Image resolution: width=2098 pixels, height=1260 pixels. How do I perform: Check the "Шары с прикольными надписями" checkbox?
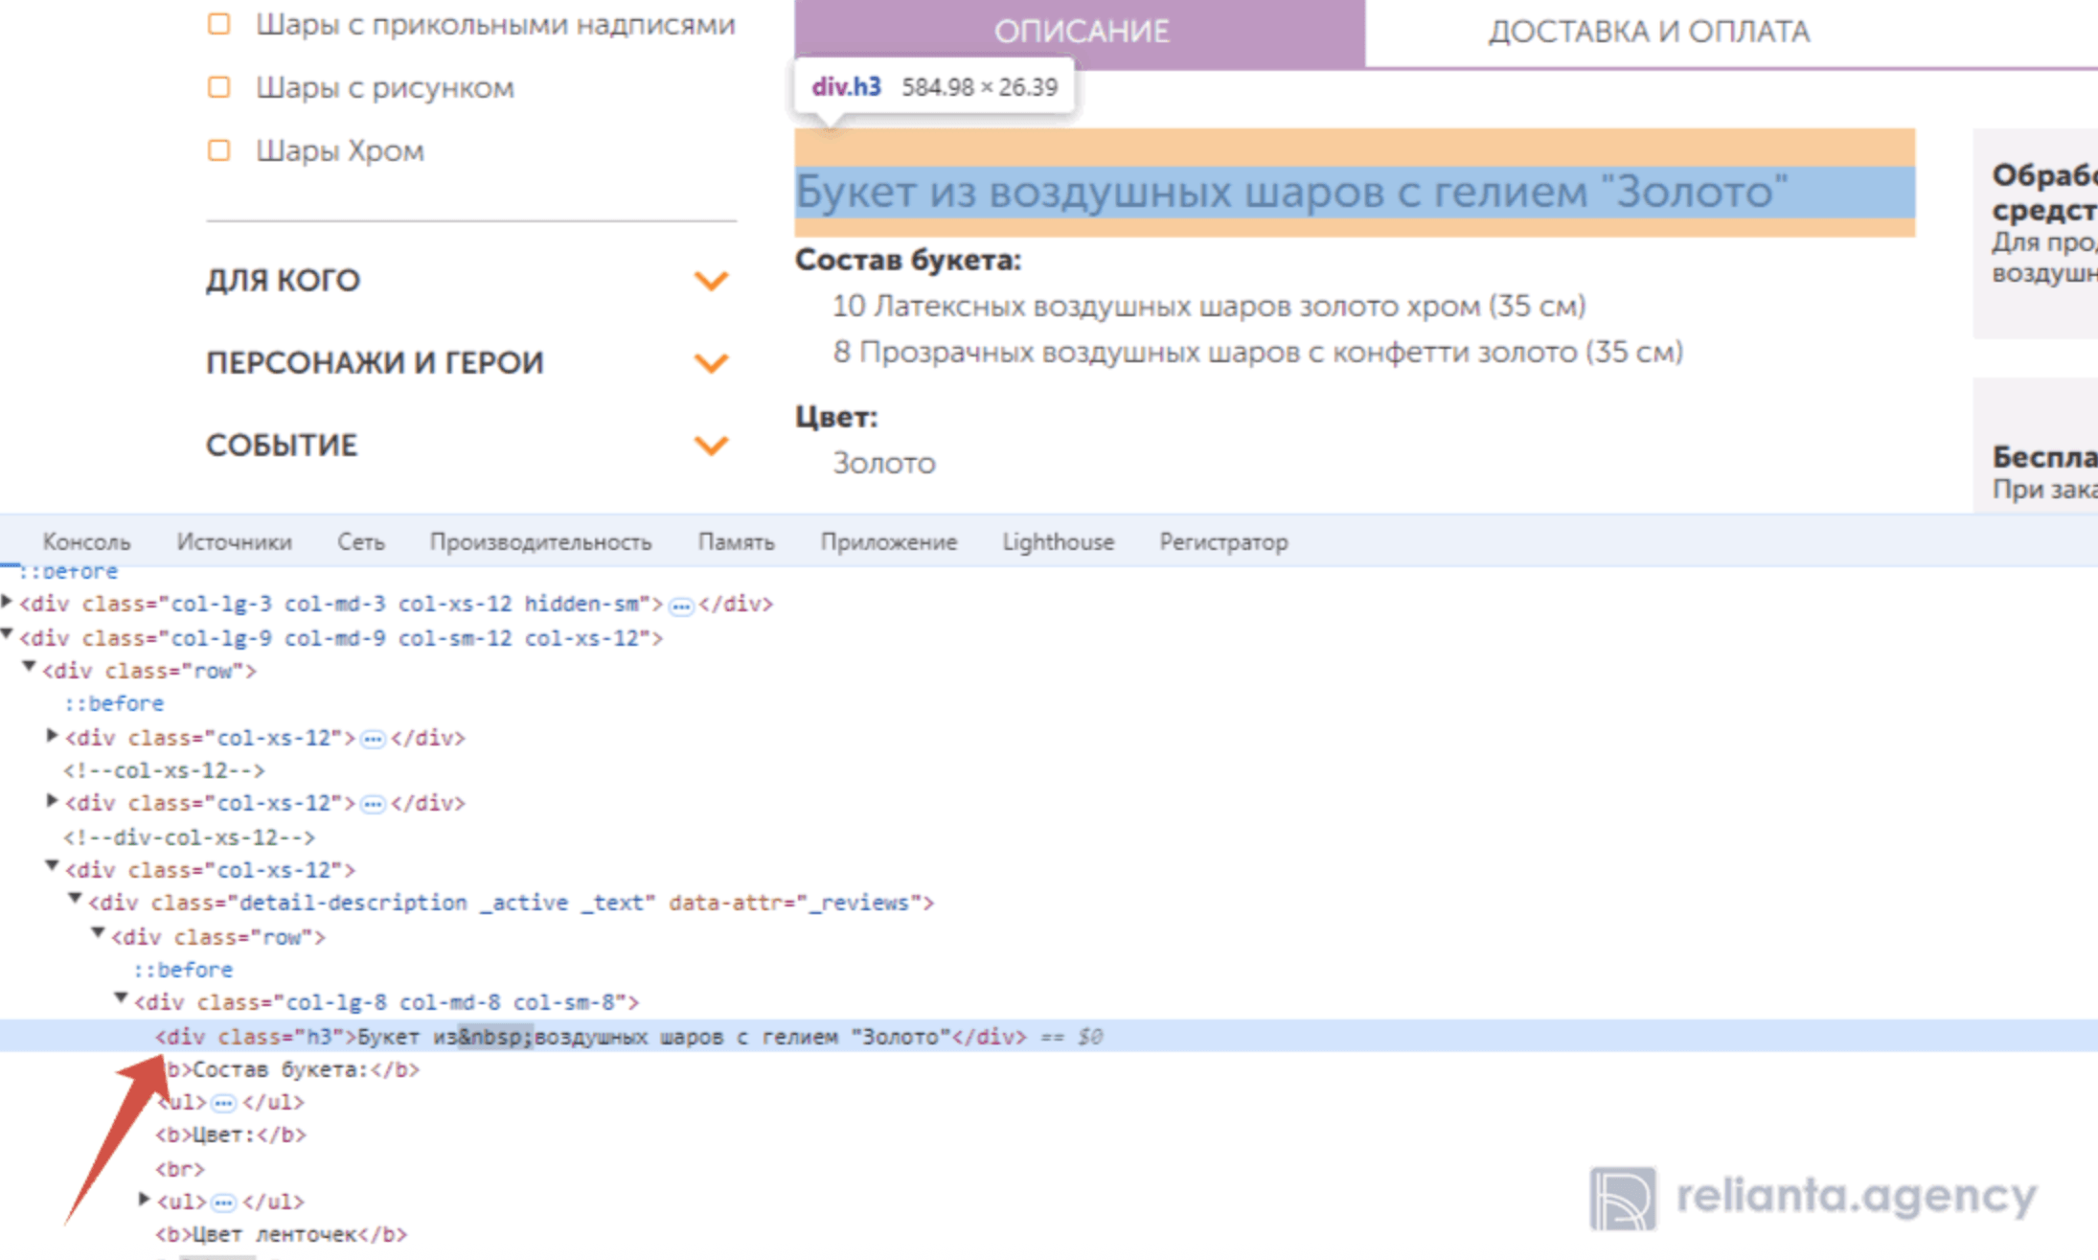[219, 24]
